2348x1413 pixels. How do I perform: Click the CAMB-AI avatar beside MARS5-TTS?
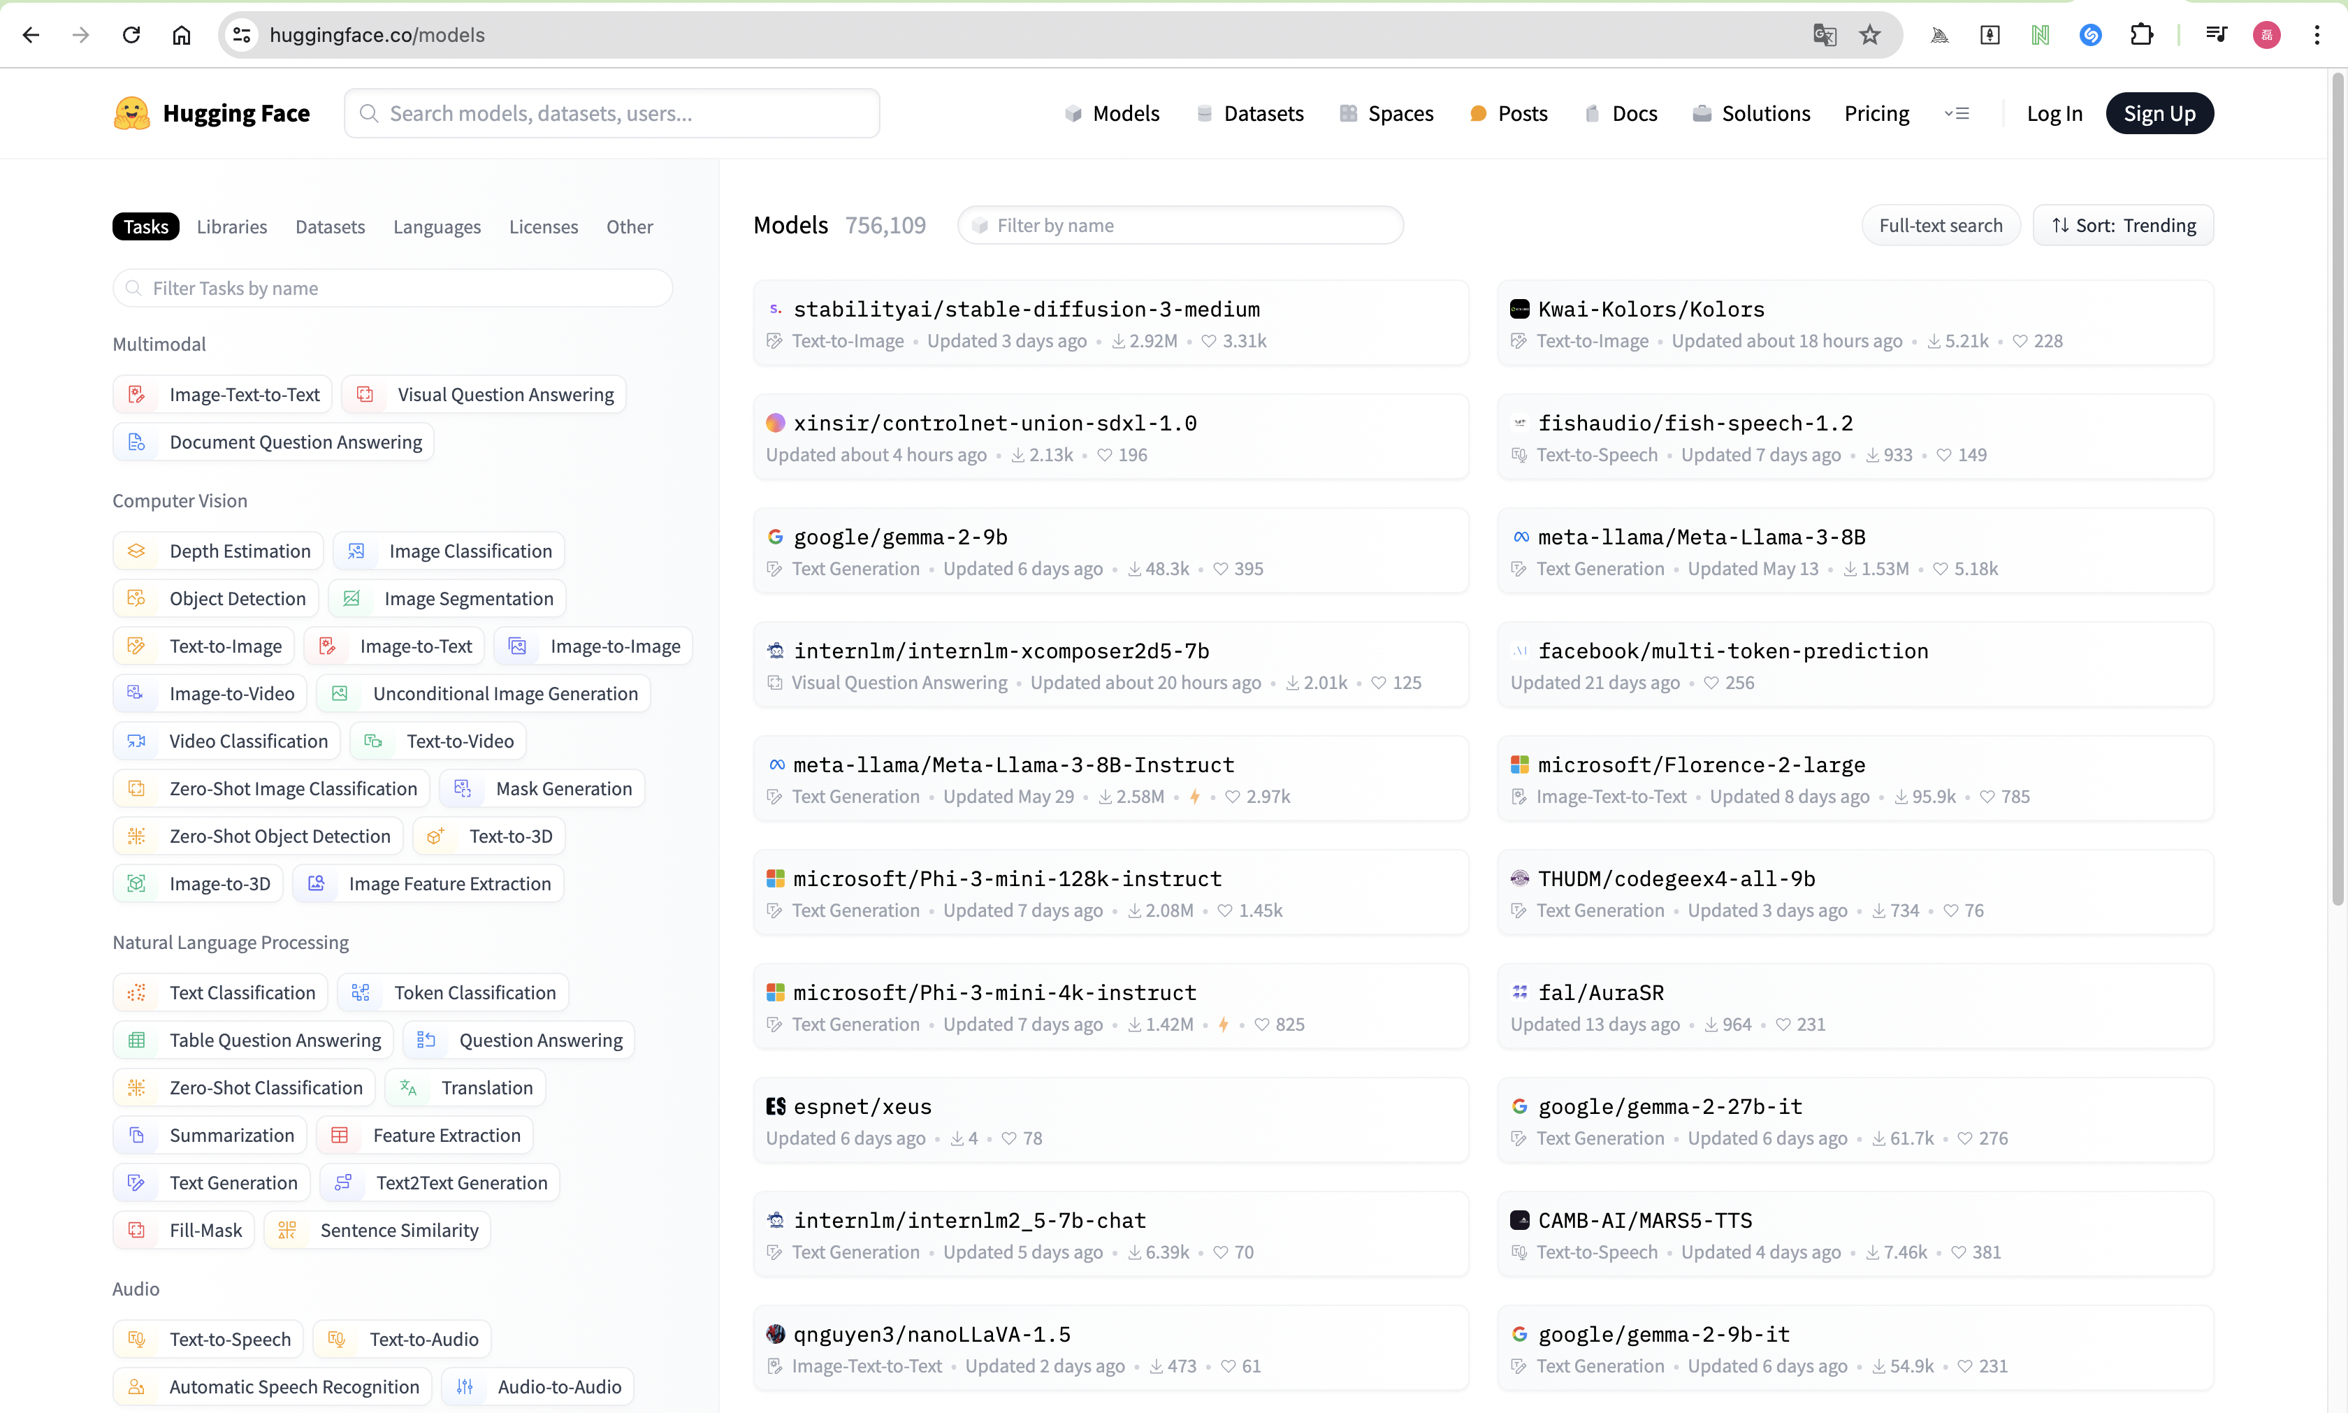(x=1520, y=1221)
